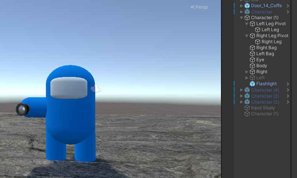Viewport: 297px width, 178px height.
Task: Expand Character (3) in the hierarchy
Action: click(242, 102)
